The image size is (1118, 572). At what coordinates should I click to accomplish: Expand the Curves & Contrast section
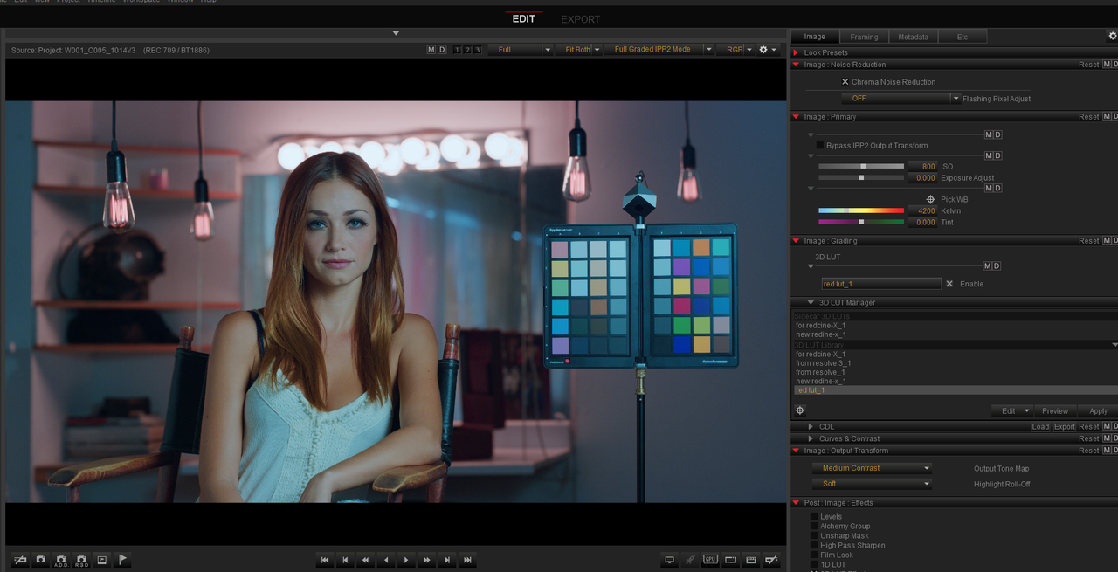click(811, 438)
